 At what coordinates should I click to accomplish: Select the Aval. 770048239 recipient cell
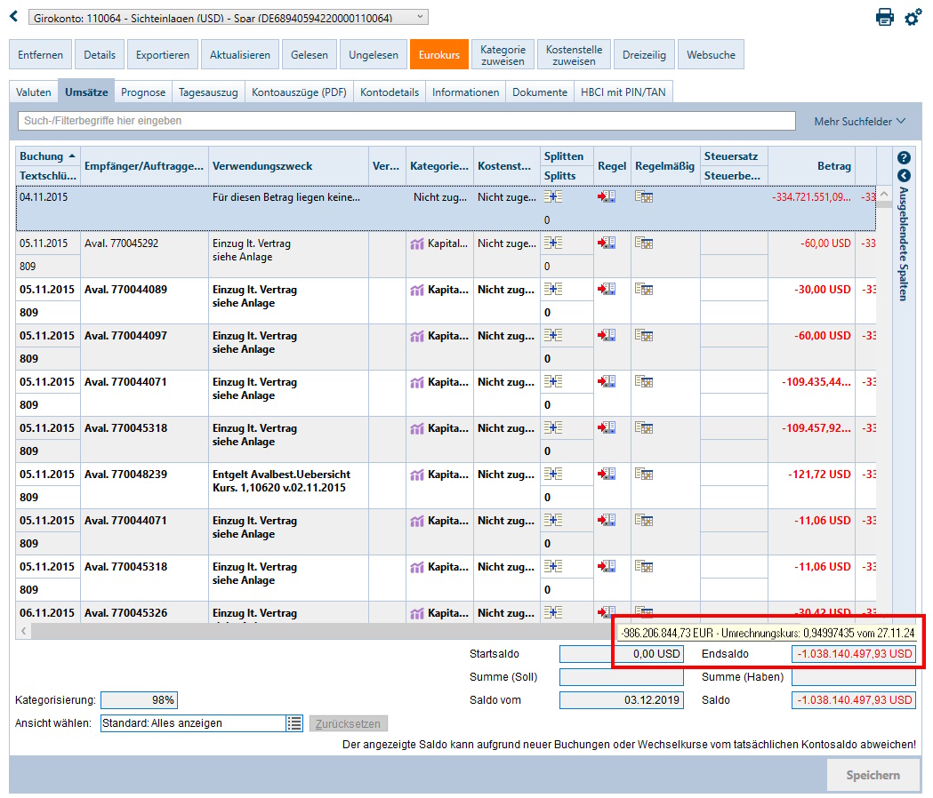144,486
